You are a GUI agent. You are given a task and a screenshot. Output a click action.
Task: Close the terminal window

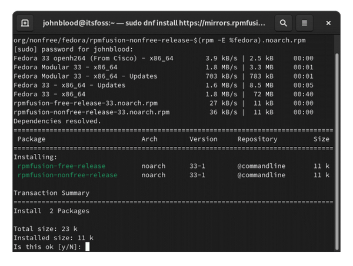[328, 23]
